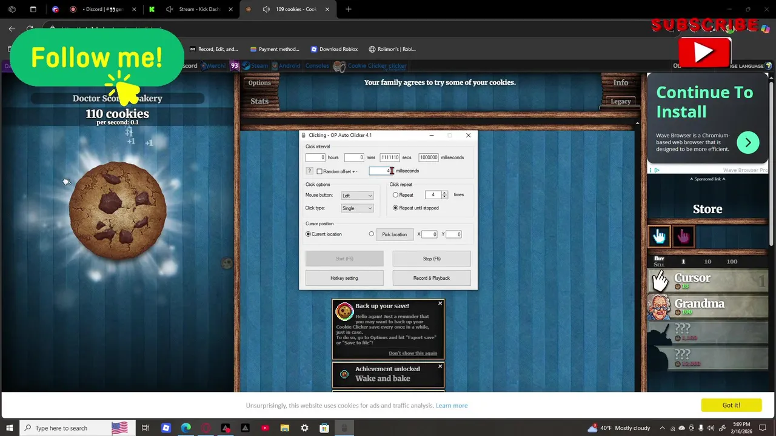
Task: Open the Steam link in top bar
Action: (x=255, y=65)
